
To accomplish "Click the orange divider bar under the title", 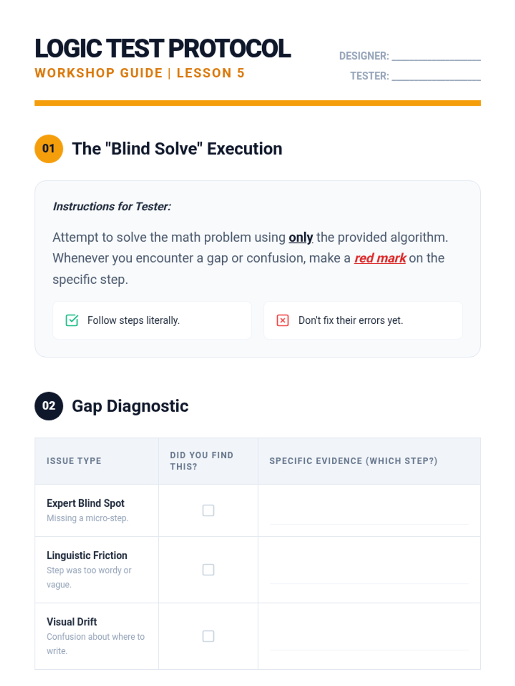I will pyautogui.click(x=257, y=103).
